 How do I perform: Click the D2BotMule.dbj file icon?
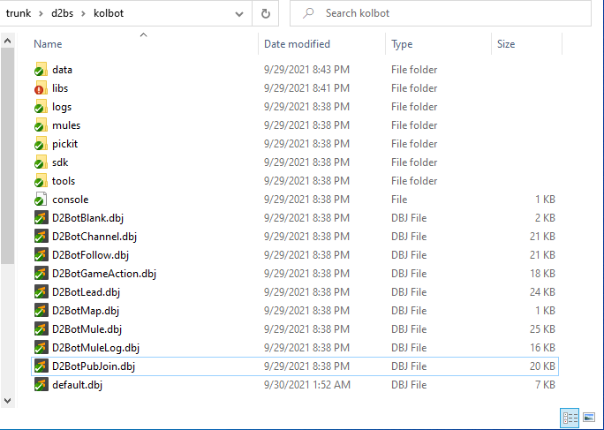tap(41, 328)
